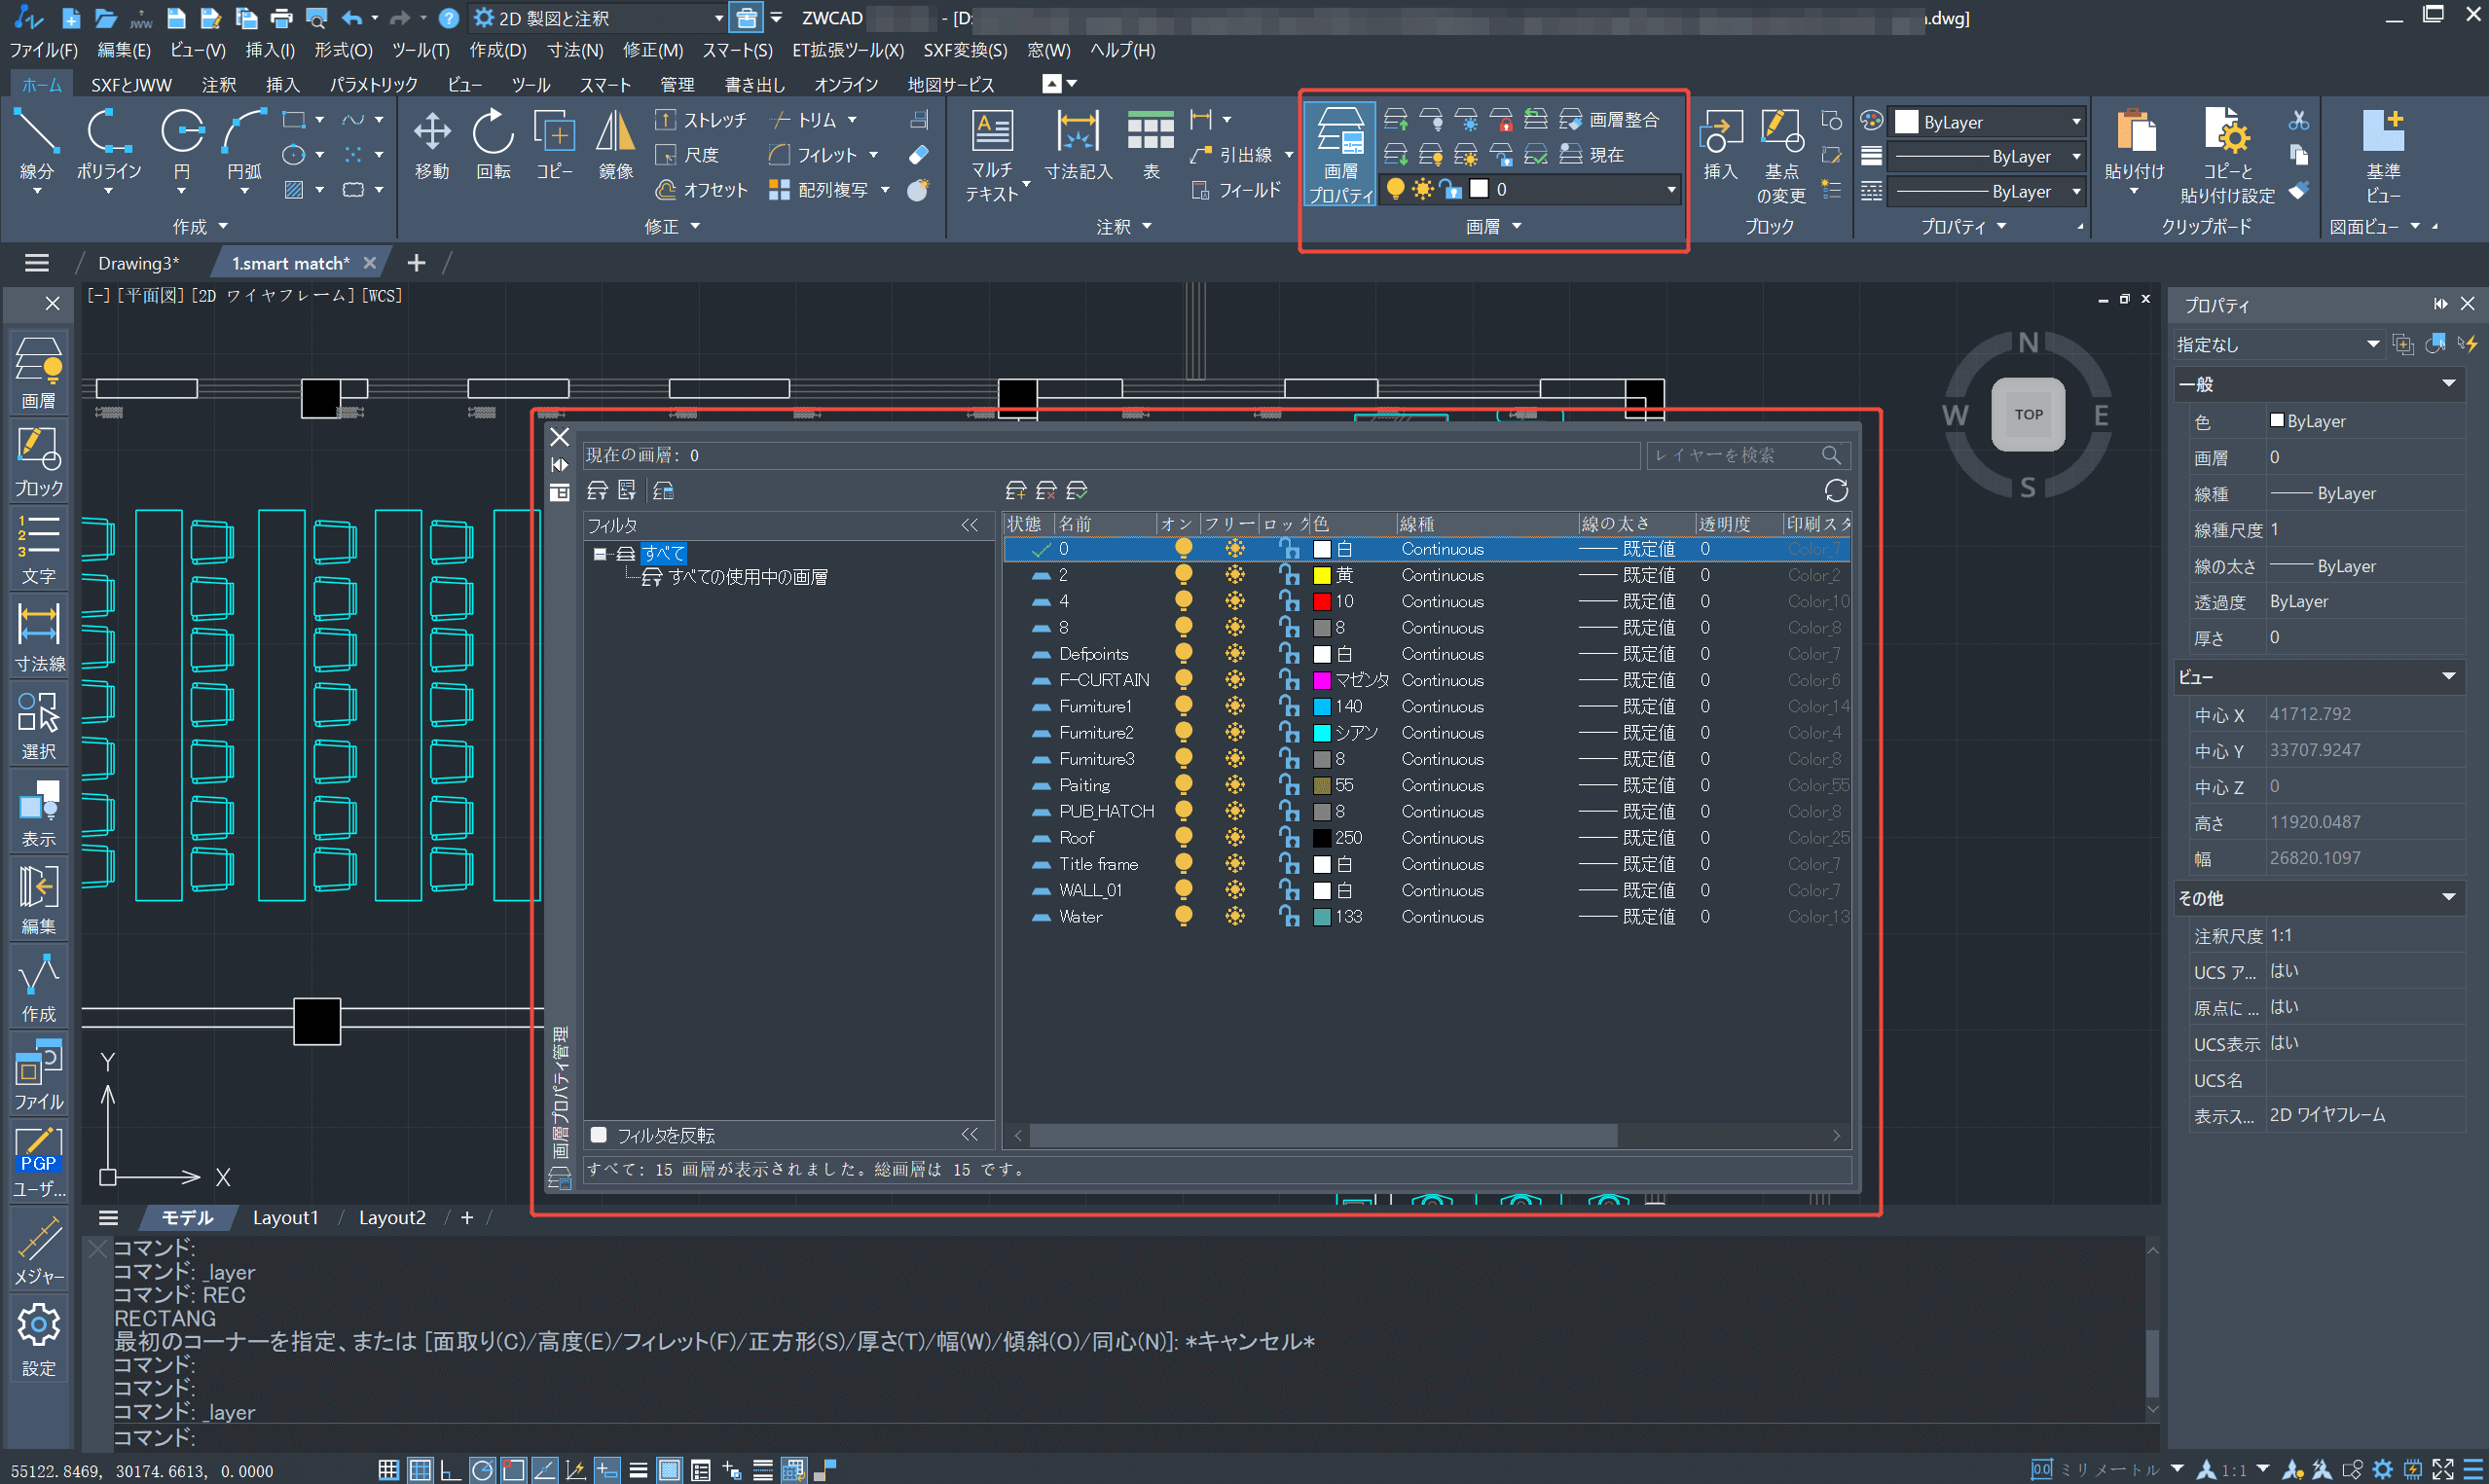
Task: Activate the 移動 move tool
Action: pyautogui.click(x=432, y=145)
